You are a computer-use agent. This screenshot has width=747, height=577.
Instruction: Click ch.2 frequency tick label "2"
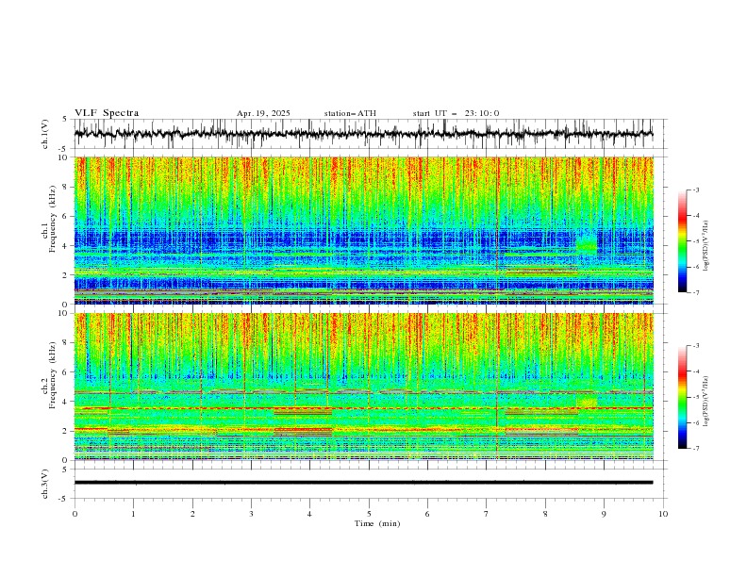[x=67, y=431]
